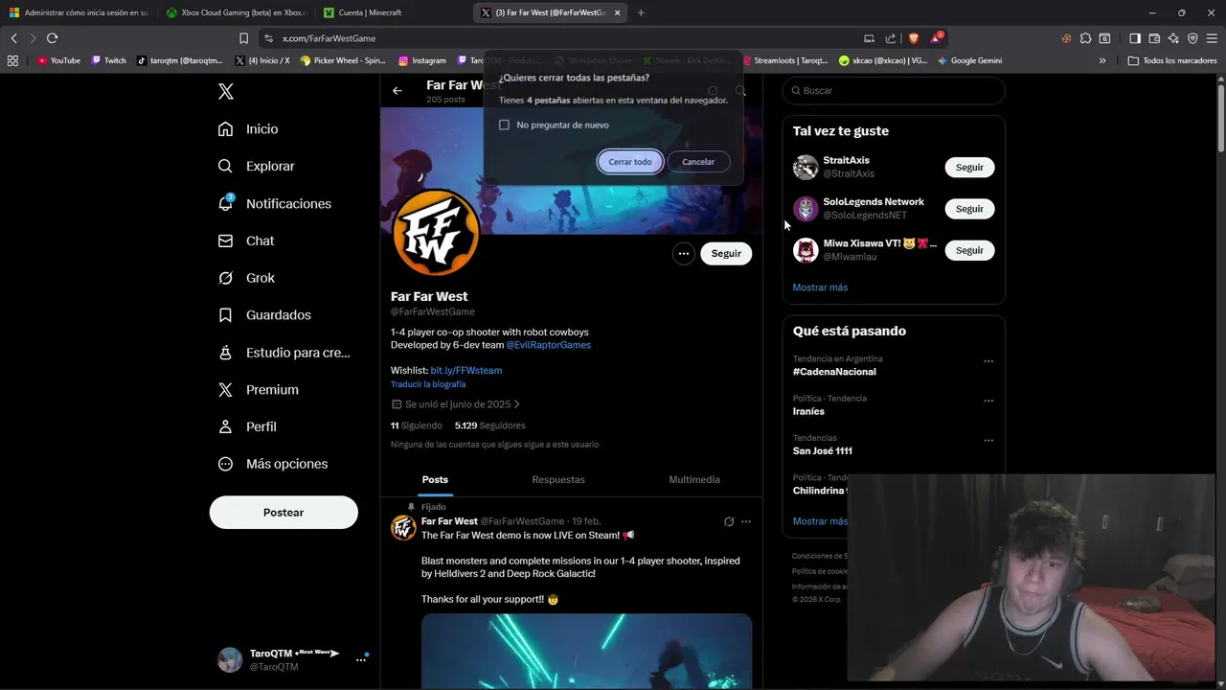Viewport: 1226px width, 690px height.
Task: Open Notificaciones bell icon
Action: click(x=226, y=203)
